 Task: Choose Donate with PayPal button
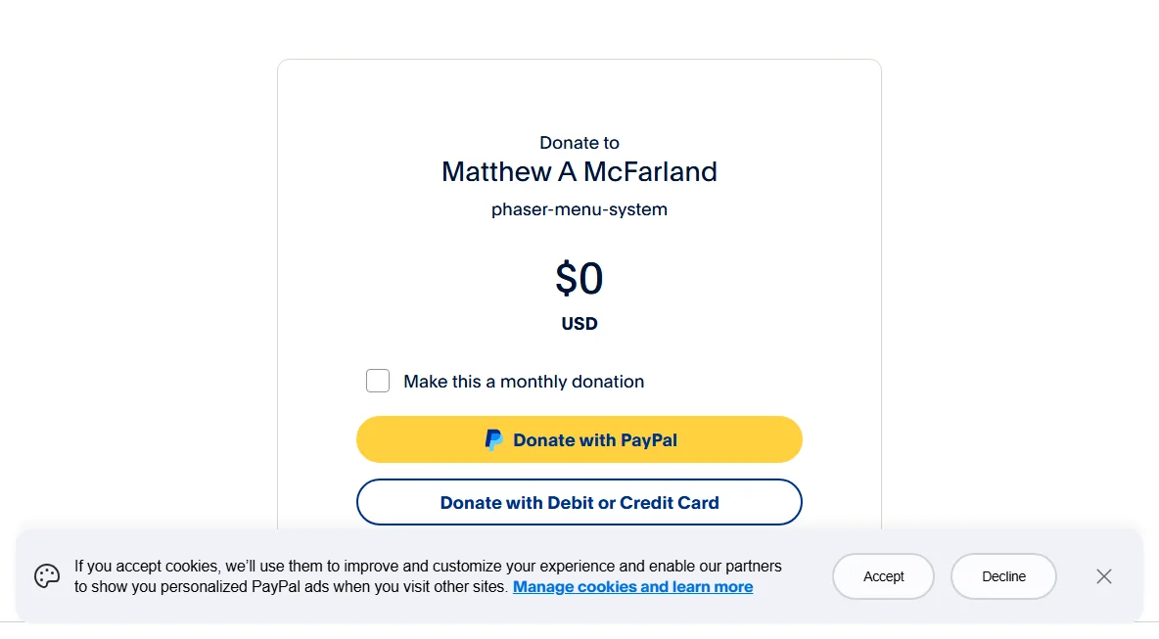point(579,439)
